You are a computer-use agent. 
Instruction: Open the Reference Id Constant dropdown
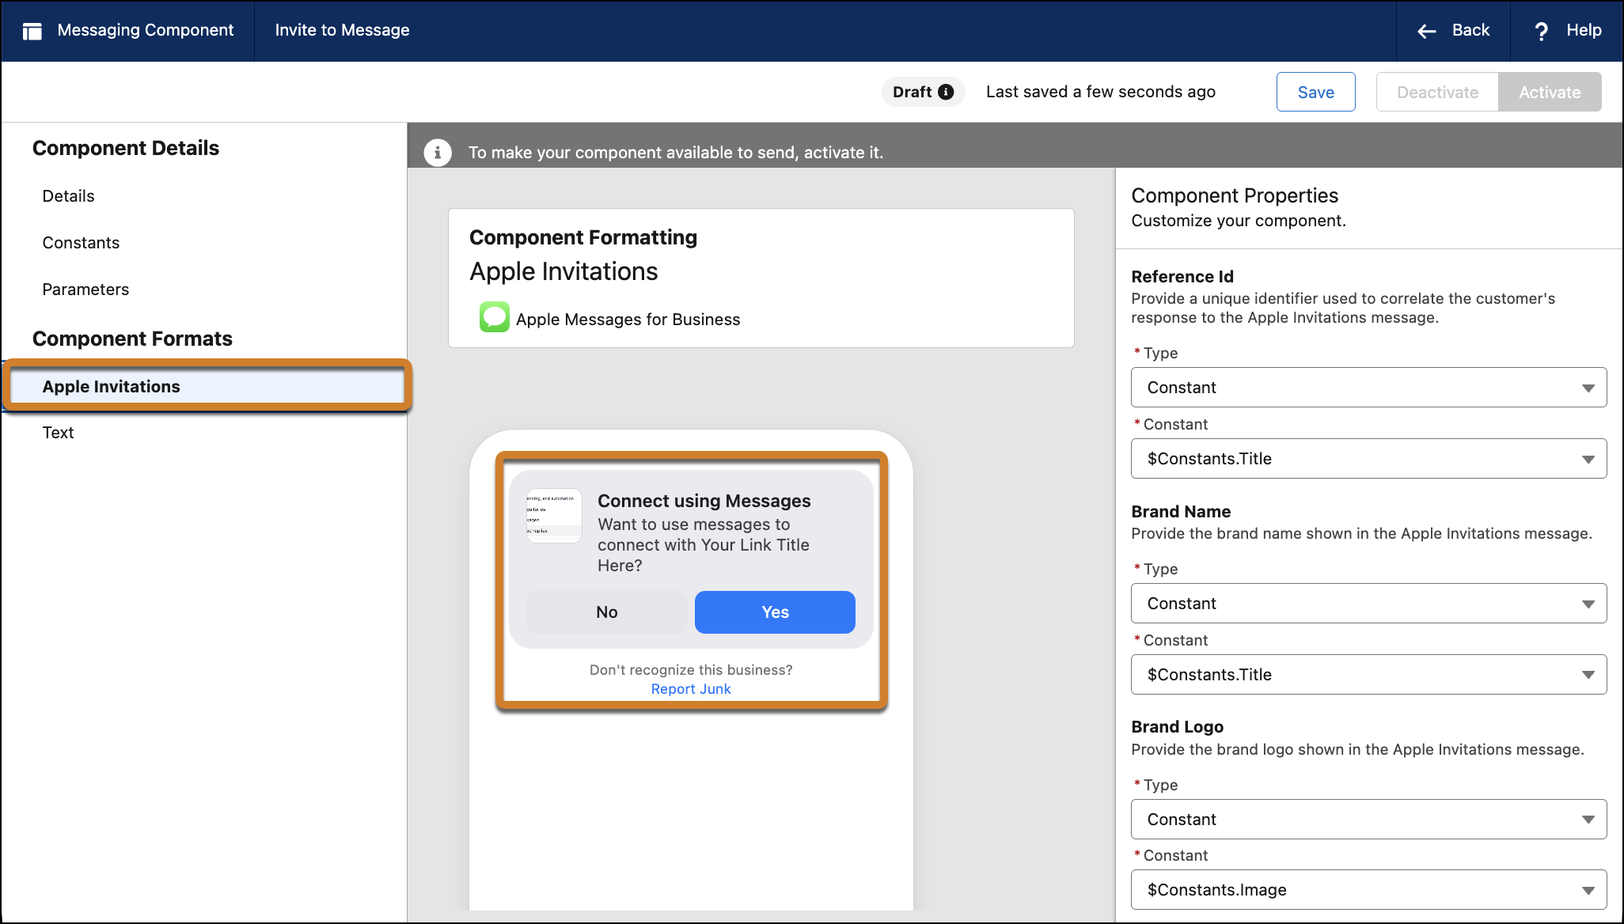[1368, 459]
